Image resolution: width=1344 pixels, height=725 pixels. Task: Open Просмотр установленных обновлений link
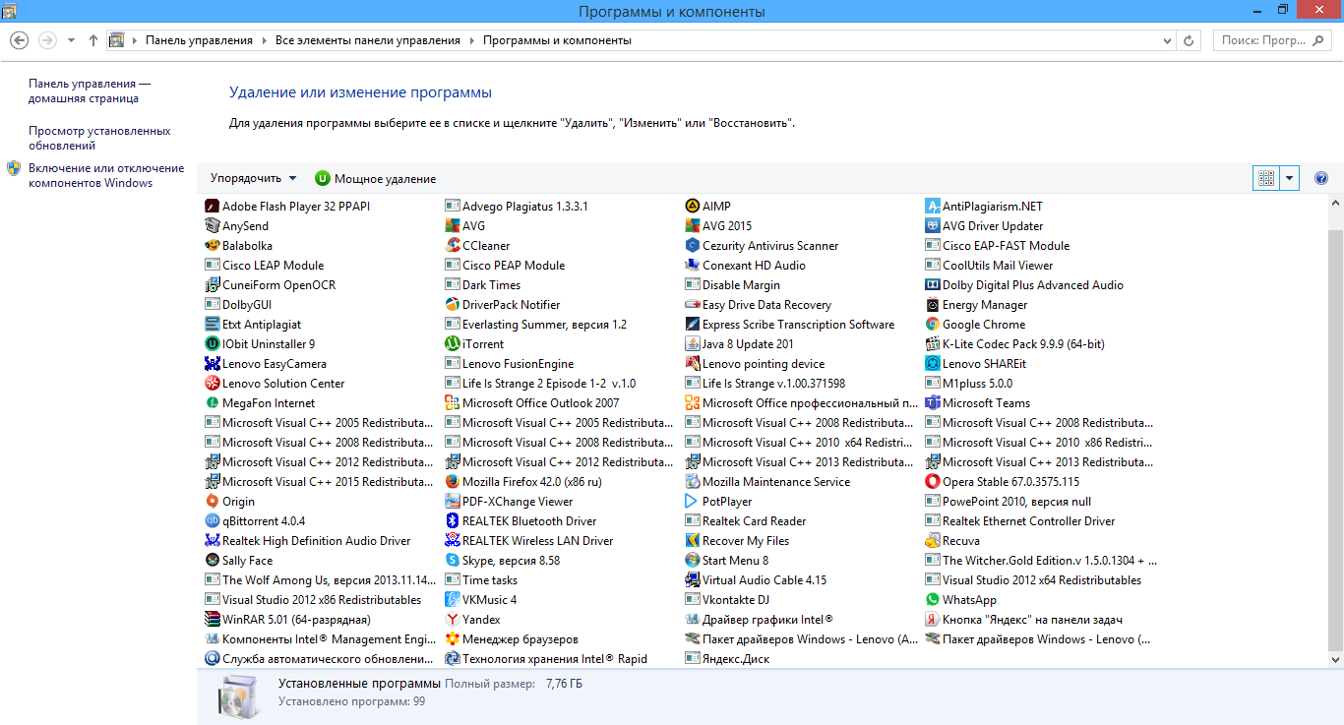click(x=99, y=138)
